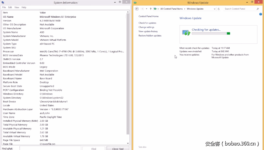Viewport: 264px width, 150px height.
Task: Open View update history
Action: (x=148, y=31)
